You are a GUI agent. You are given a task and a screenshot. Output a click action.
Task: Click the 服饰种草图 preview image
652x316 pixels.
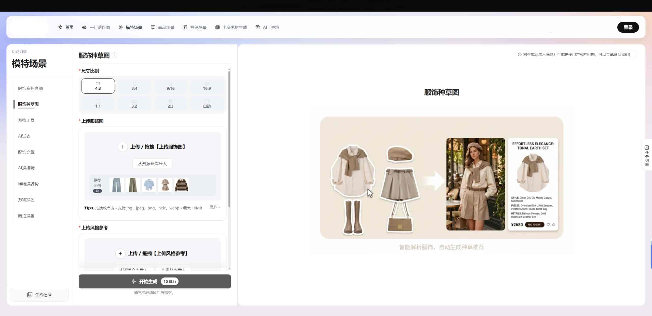click(441, 178)
